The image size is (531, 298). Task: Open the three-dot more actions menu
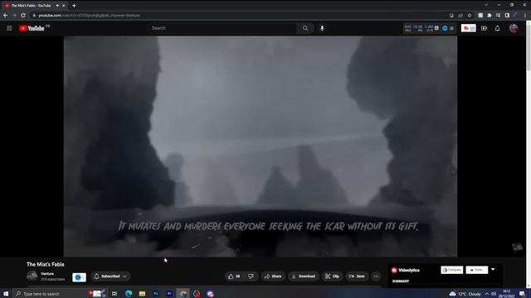(x=376, y=276)
